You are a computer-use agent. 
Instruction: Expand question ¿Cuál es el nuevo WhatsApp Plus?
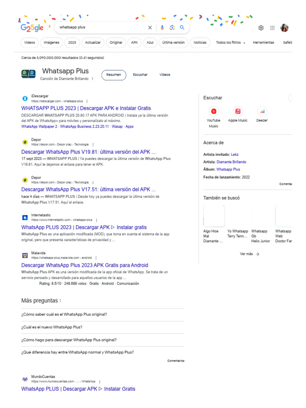pos(103,328)
